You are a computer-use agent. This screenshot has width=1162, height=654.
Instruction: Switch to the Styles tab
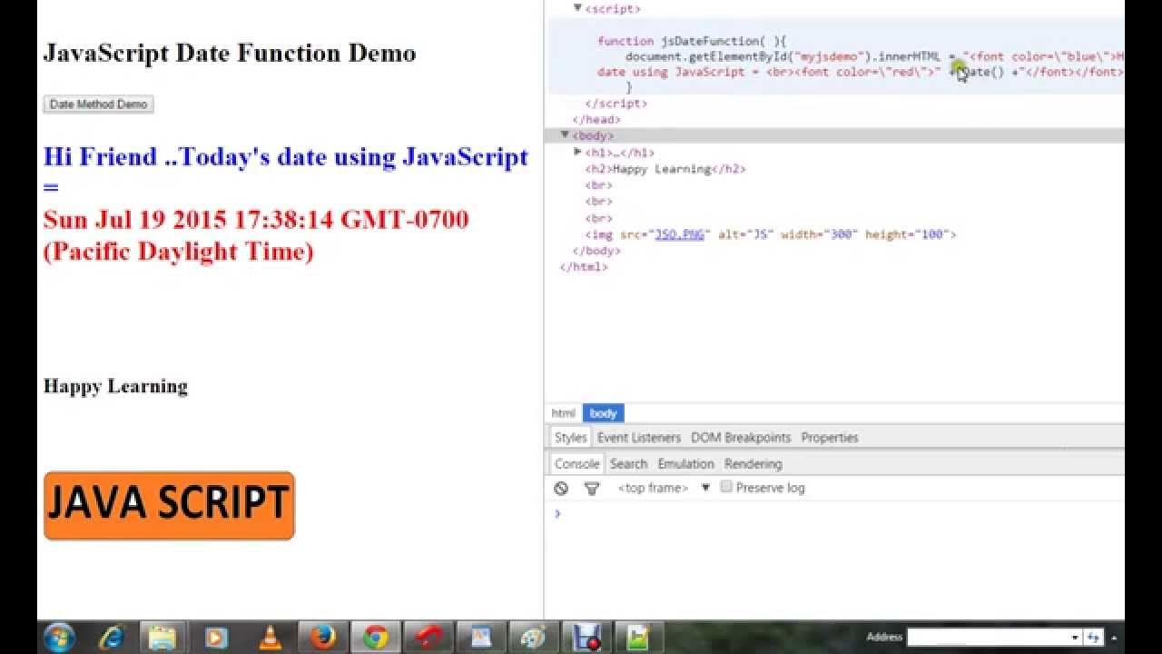coord(571,437)
